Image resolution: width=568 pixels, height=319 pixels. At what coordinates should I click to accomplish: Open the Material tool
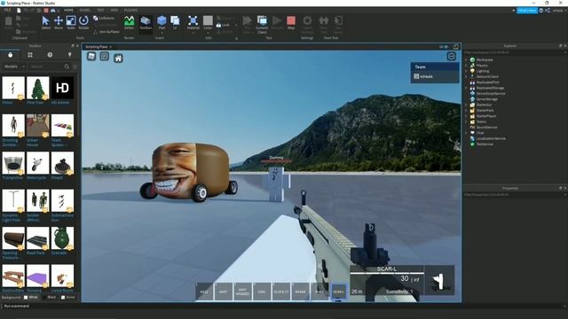(193, 22)
